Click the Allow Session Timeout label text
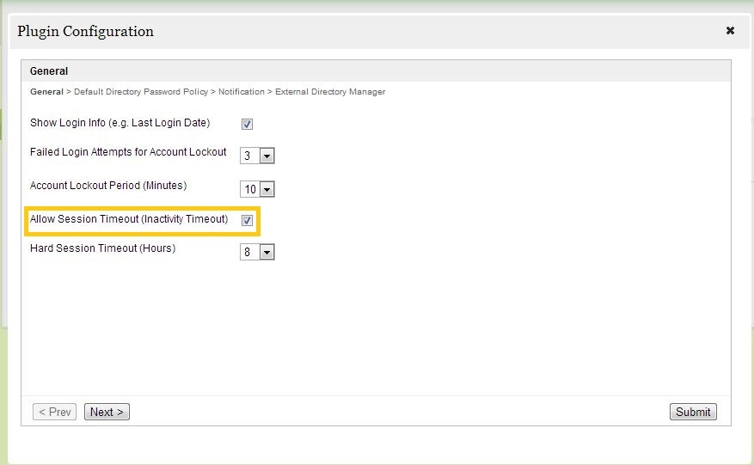Screen dimensions: 754x465 coord(129,219)
